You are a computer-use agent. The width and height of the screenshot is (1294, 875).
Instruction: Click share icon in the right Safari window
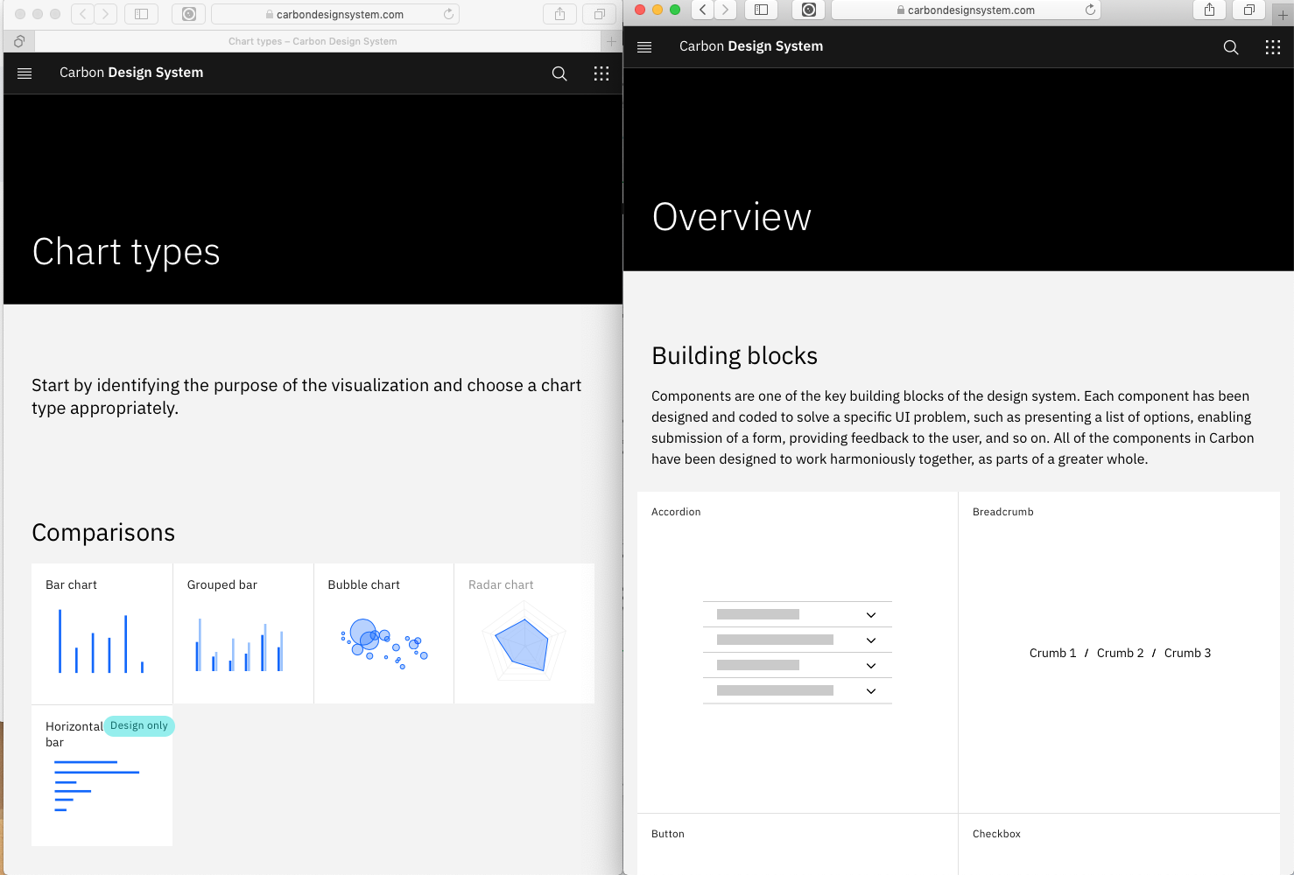[1209, 10]
